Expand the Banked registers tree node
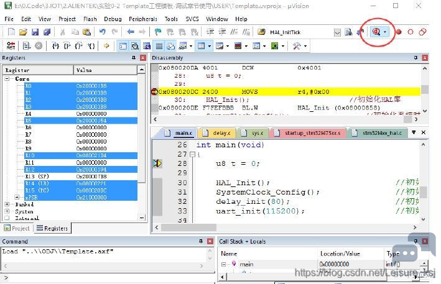The width and height of the screenshot is (441, 284). click(7, 204)
